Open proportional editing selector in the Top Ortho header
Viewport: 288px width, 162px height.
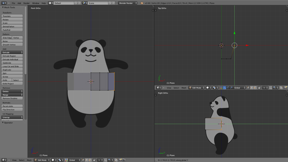[265, 88]
